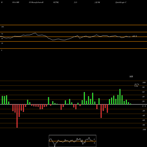Click the RSI axis label 50
The image size is (147, 147).
(x=2, y=39)
